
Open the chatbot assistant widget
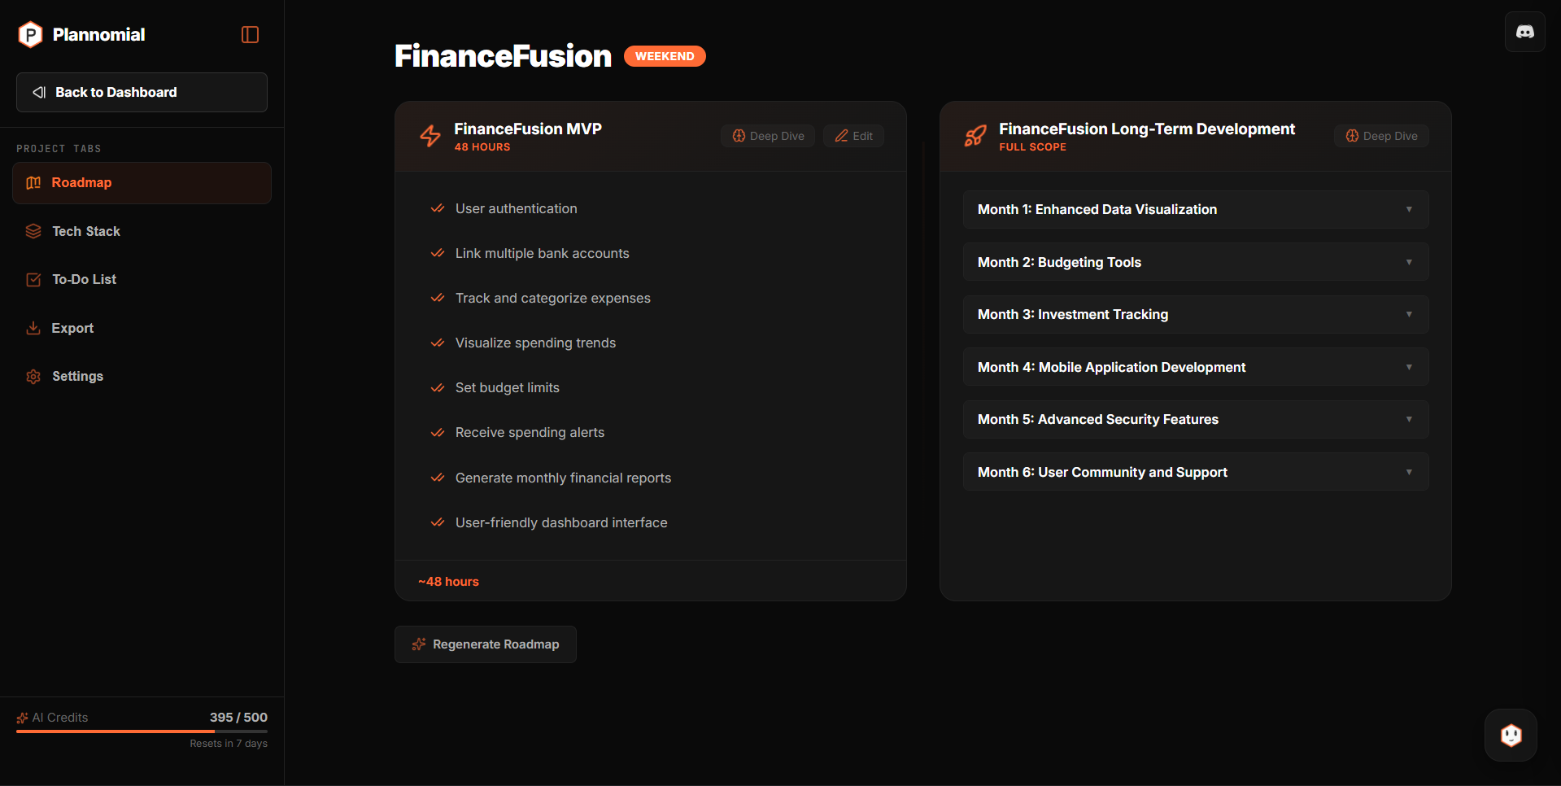tap(1511, 736)
